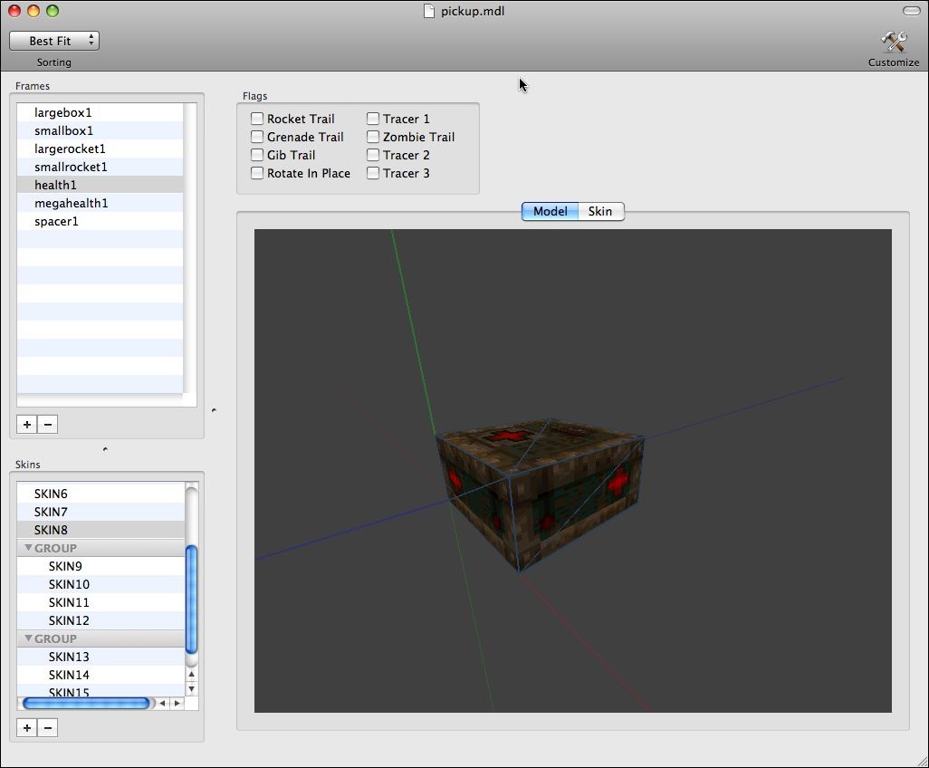Remove the selected frame with minus button

click(x=48, y=424)
